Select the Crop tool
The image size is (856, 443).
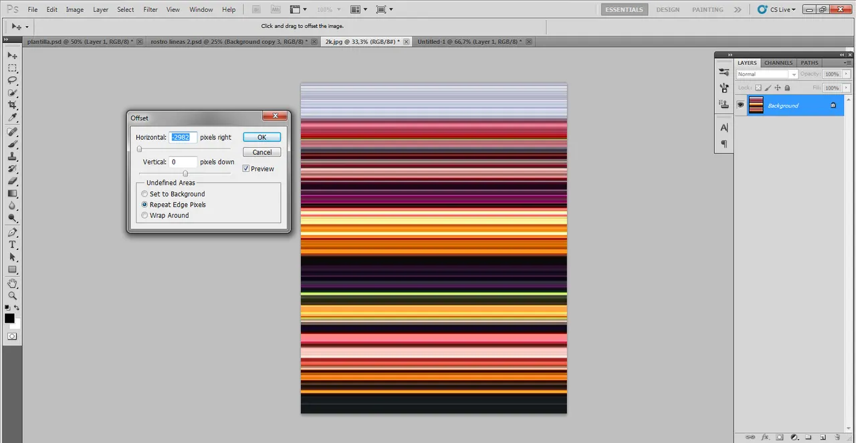[x=12, y=106]
